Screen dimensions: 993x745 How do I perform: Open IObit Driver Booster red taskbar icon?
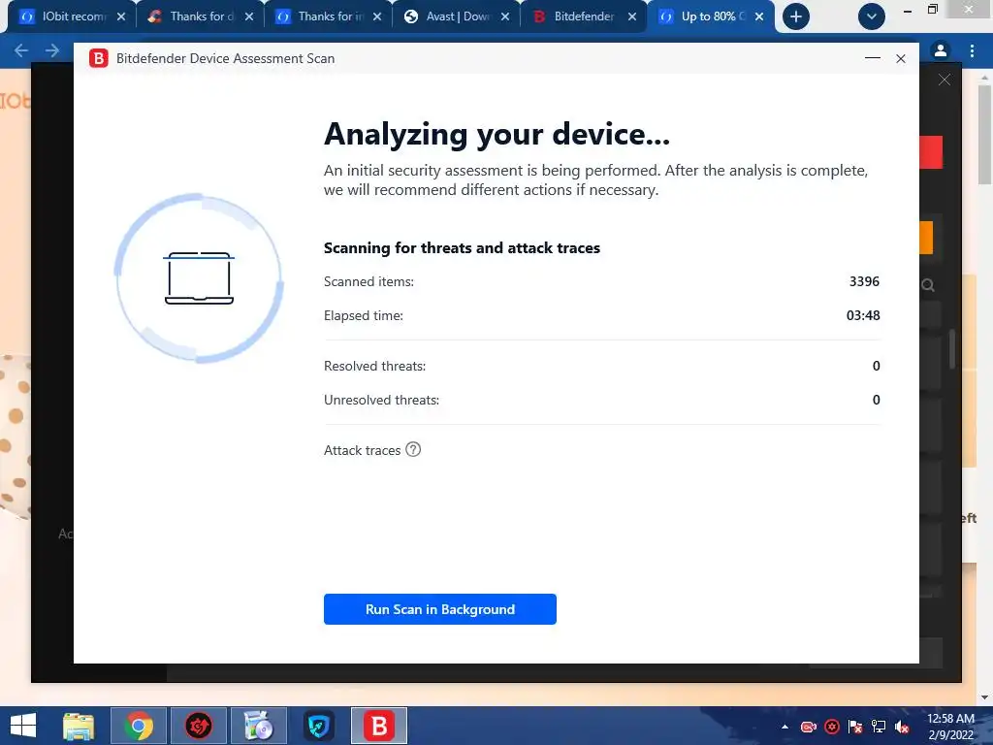point(198,726)
